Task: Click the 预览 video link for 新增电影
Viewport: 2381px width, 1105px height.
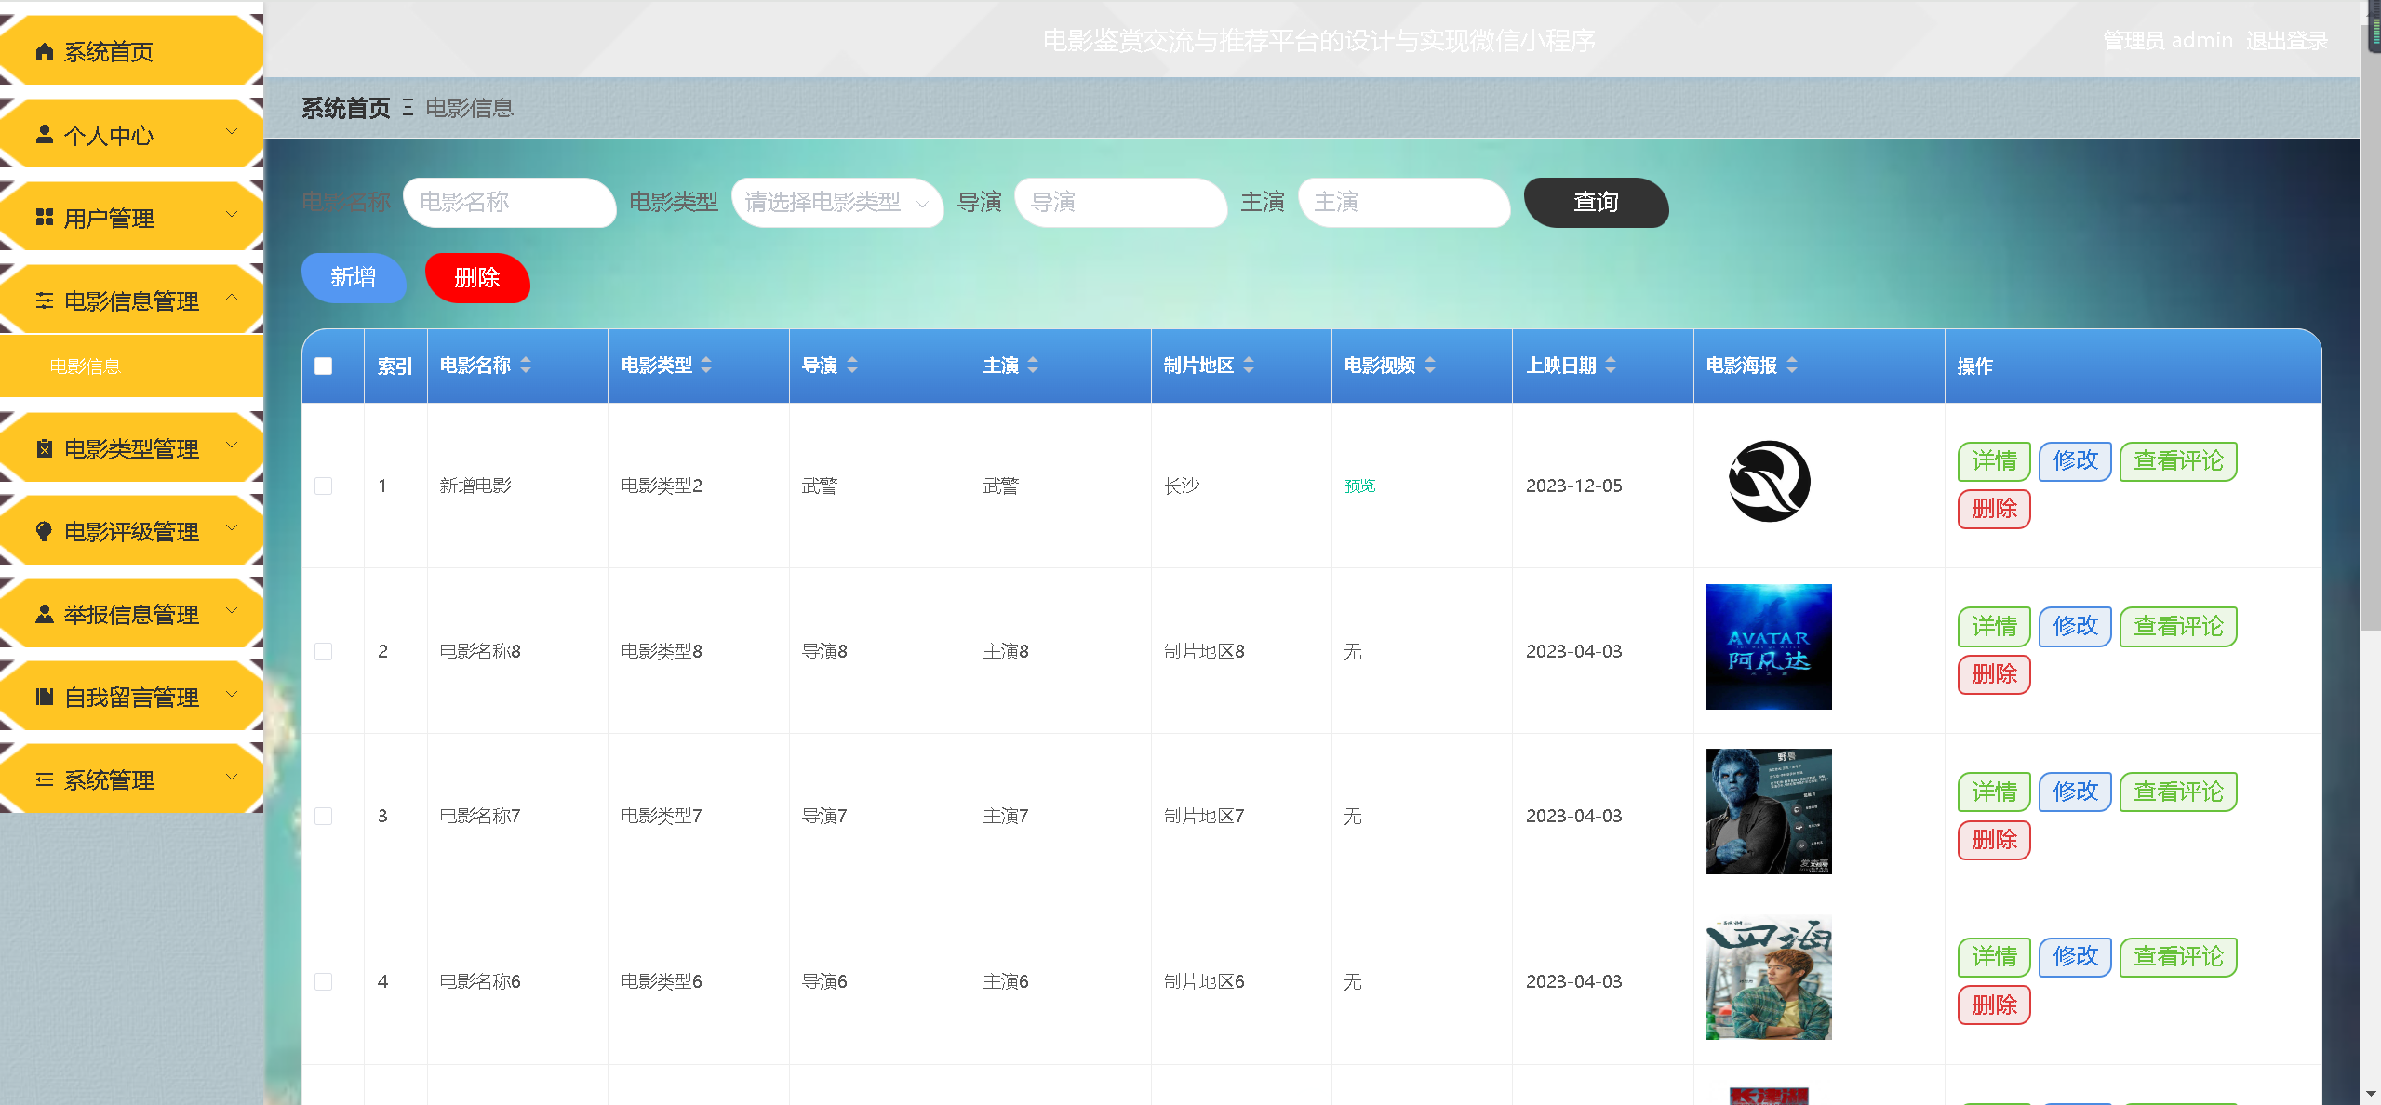Action: coord(1359,486)
